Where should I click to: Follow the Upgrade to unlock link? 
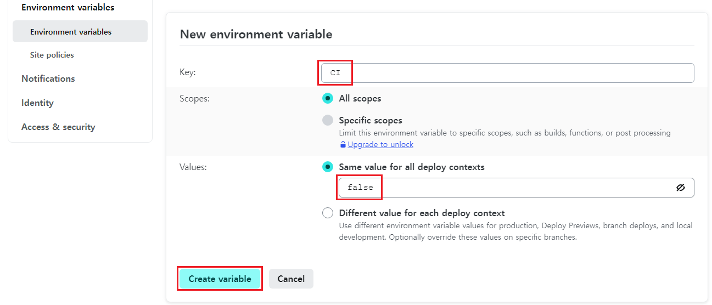[x=380, y=144]
